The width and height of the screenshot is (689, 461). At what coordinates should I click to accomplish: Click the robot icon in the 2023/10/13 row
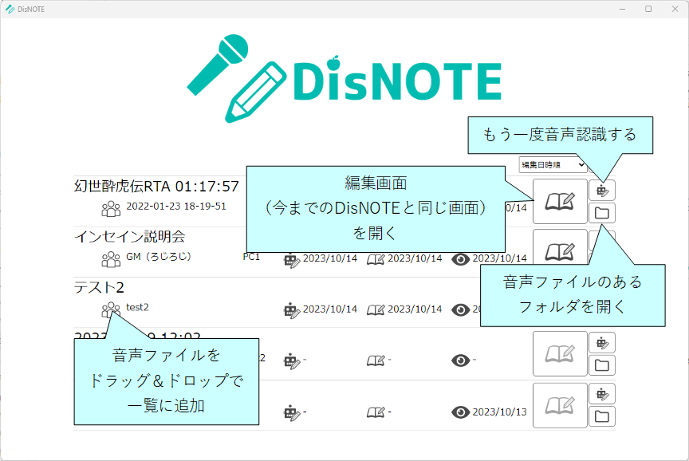(x=292, y=413)
